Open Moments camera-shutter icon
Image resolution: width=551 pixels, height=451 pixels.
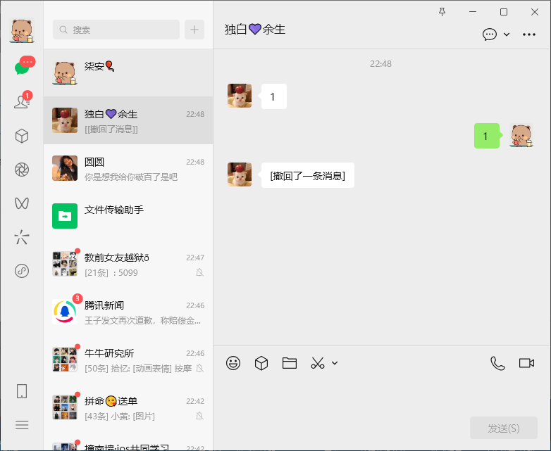pyautogui.click(x=22, y=170)
